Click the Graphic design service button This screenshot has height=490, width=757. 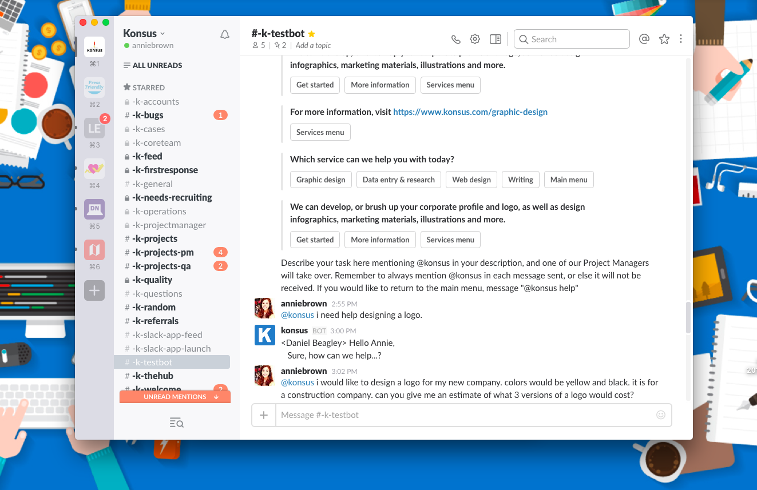pyautogui.click(x=321, y=180)
